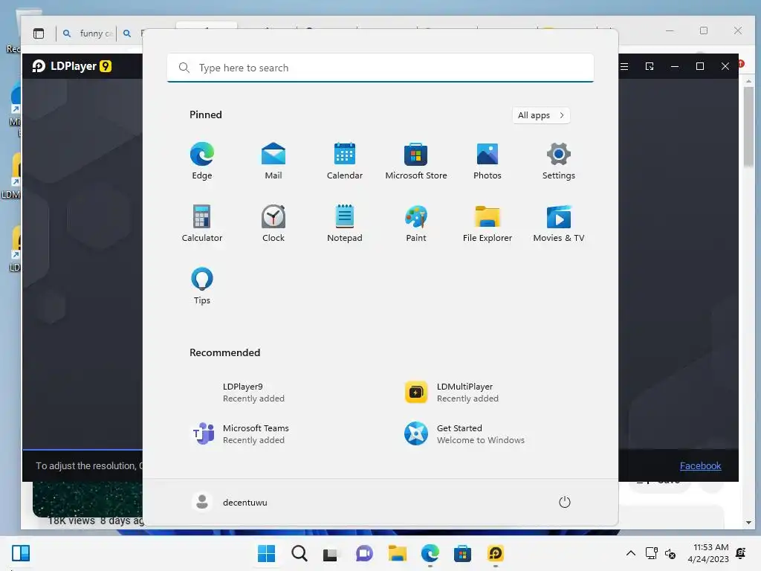
Task: Switch to Edge on taskbar
Action: pos(430,553)
